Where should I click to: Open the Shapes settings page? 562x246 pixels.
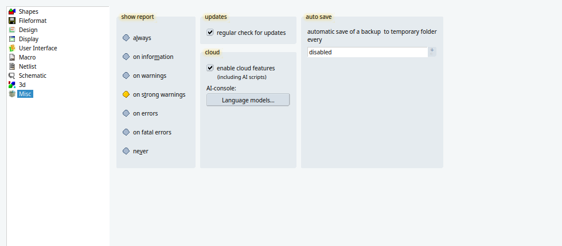point(28,11)
